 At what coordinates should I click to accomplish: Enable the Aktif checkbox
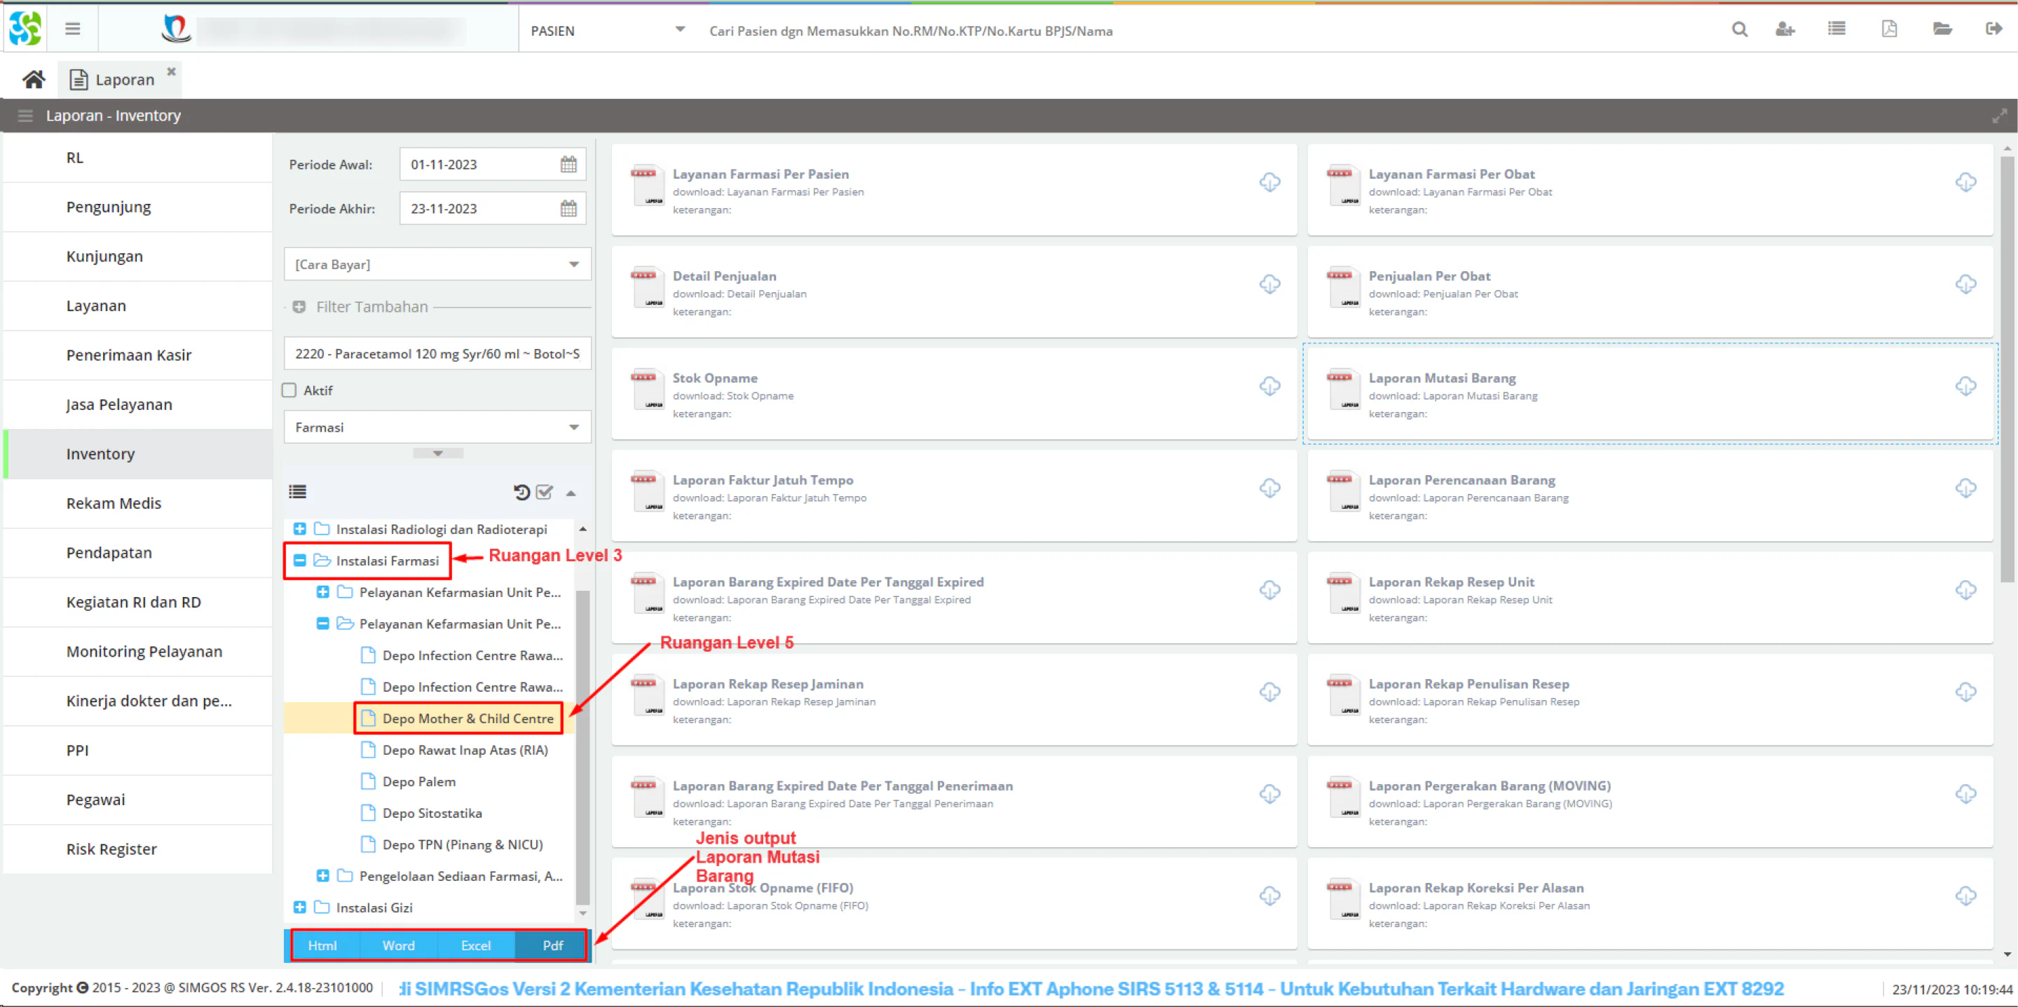click(x=289, y=390)
